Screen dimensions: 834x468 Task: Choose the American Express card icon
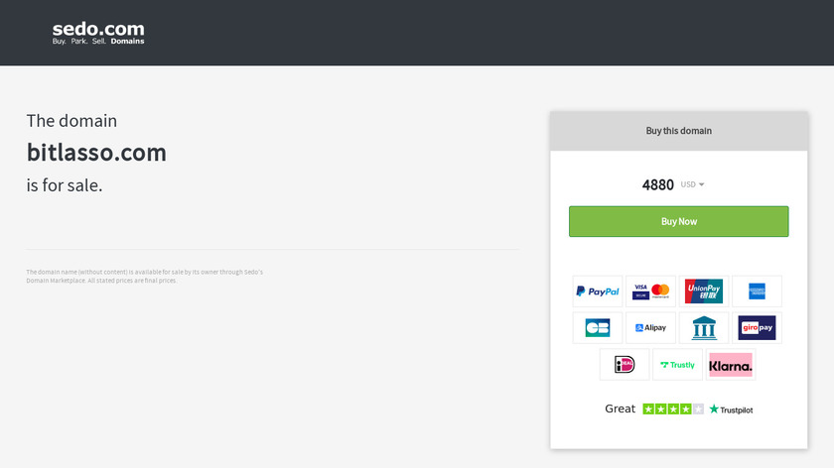(x=757, y=292)
